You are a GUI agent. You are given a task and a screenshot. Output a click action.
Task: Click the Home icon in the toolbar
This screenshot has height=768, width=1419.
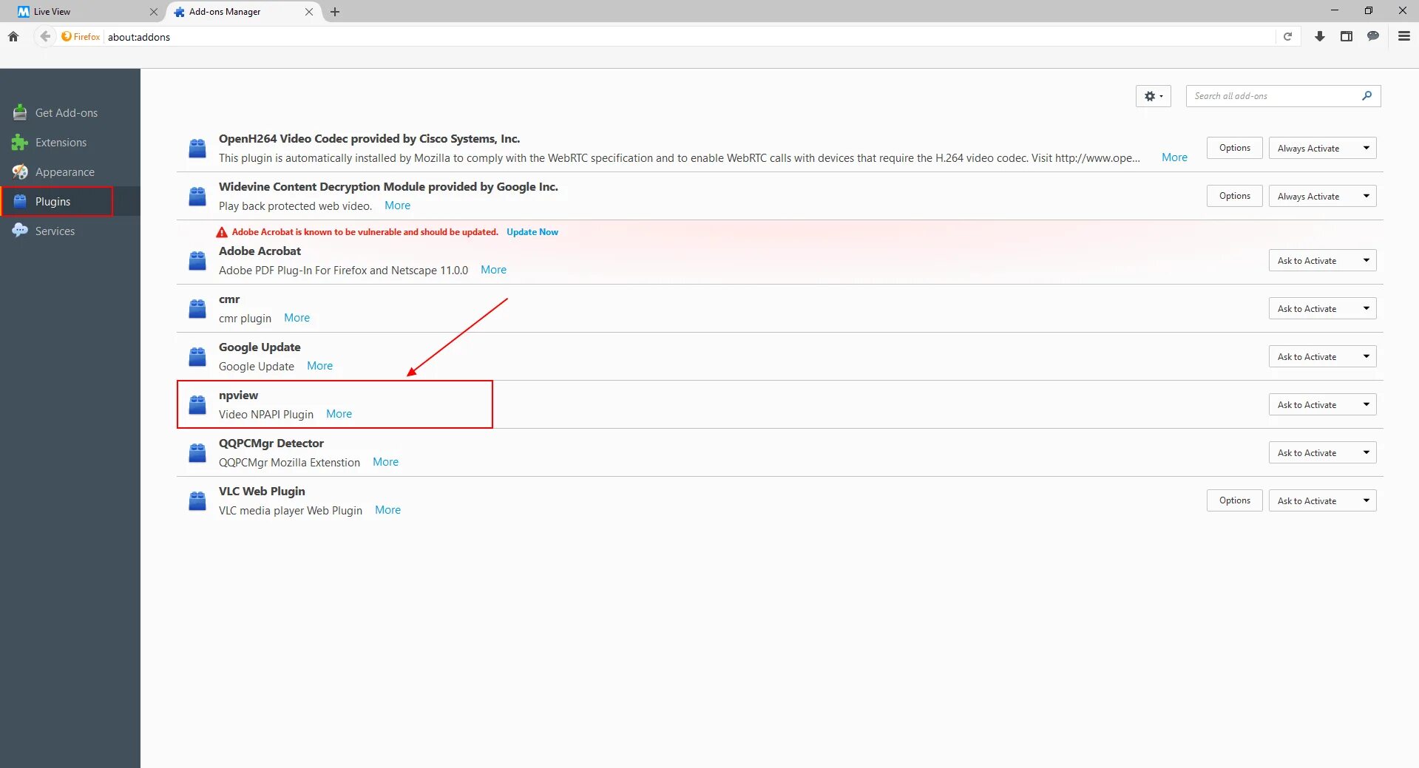coord(13,36)
